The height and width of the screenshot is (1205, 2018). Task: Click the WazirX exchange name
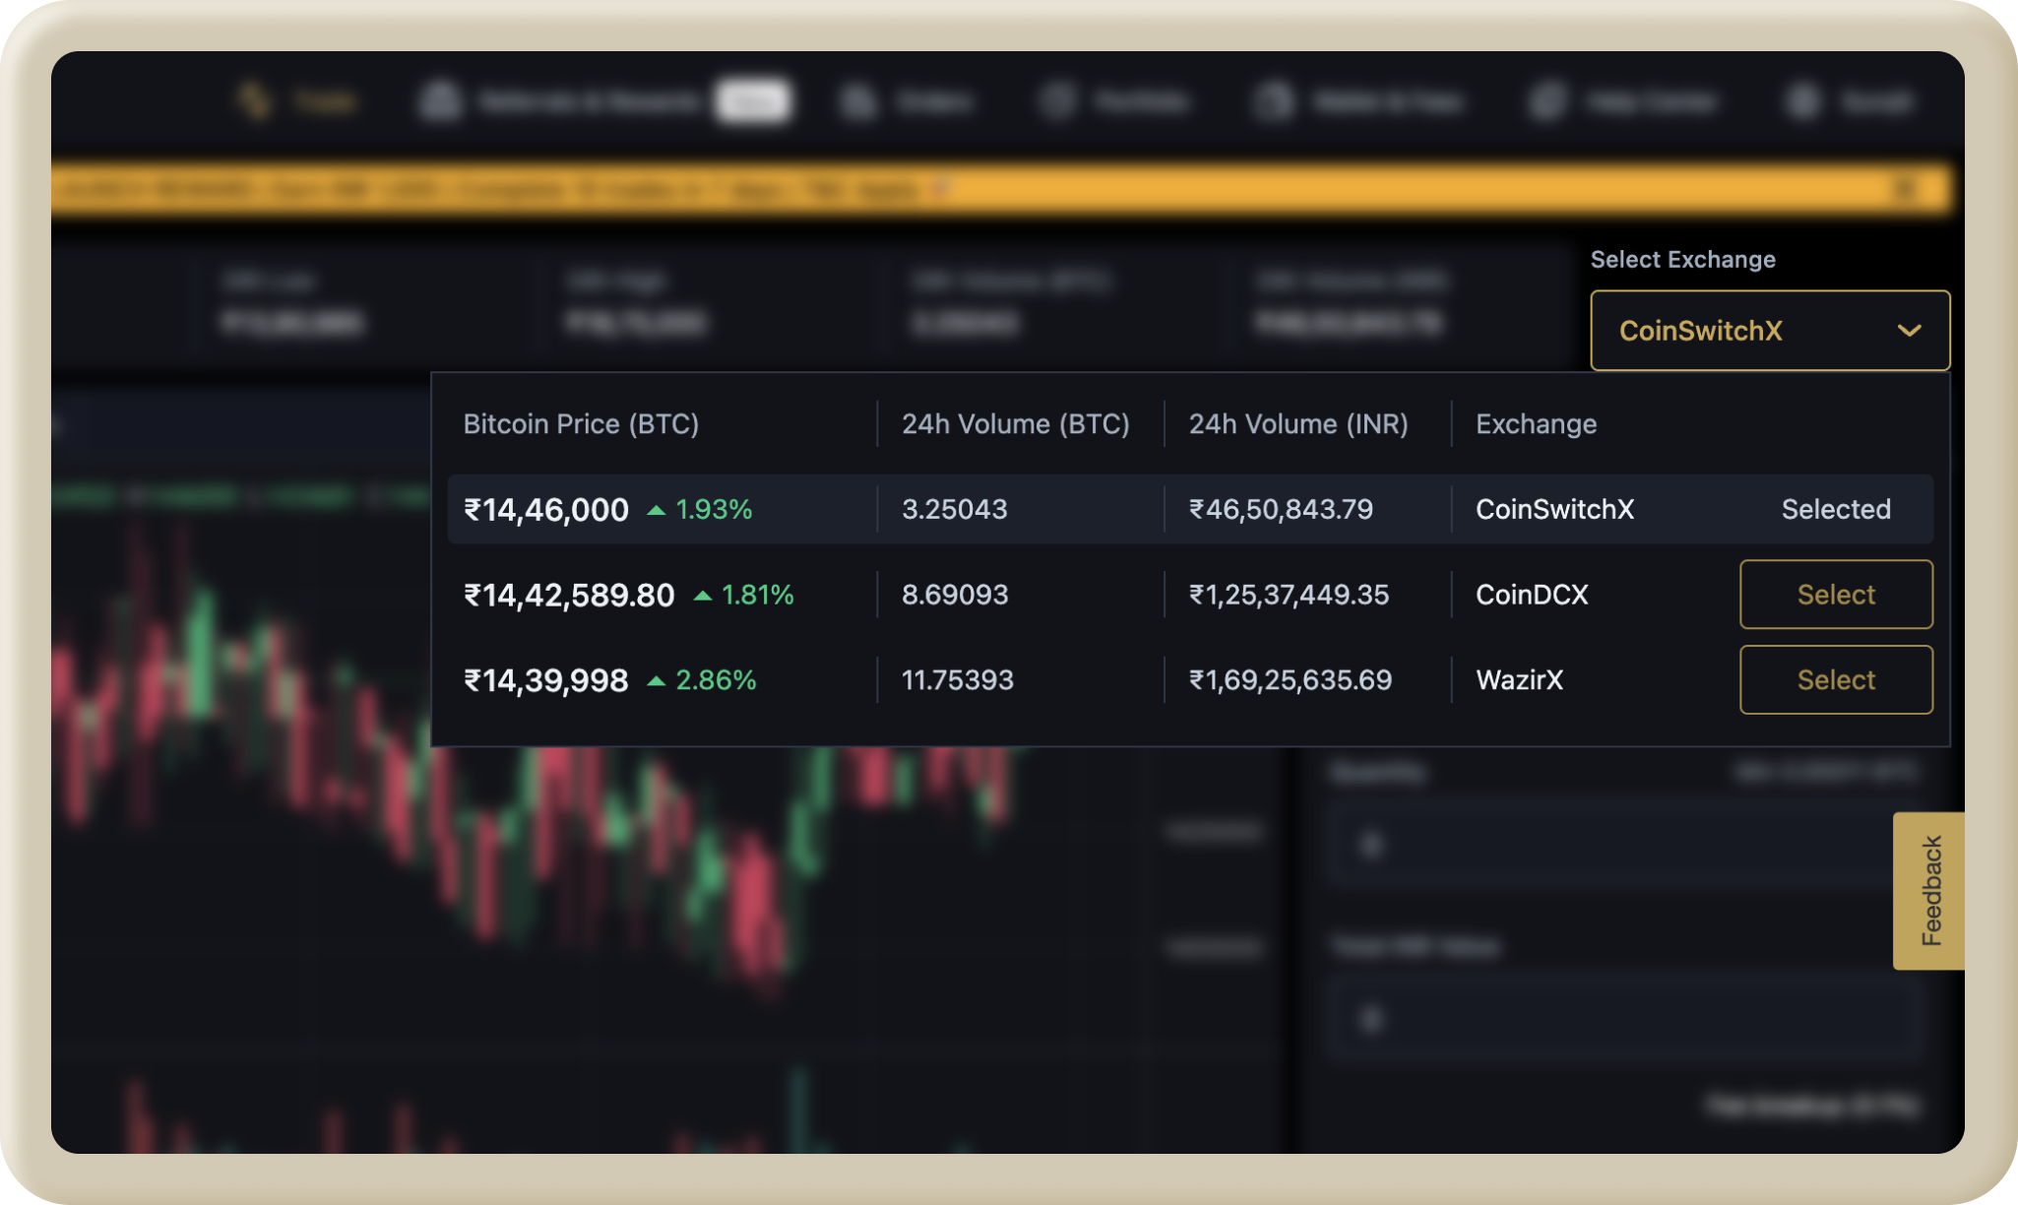point(1519,680)
